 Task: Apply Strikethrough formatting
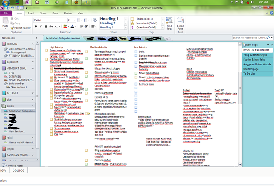[51, 26]
